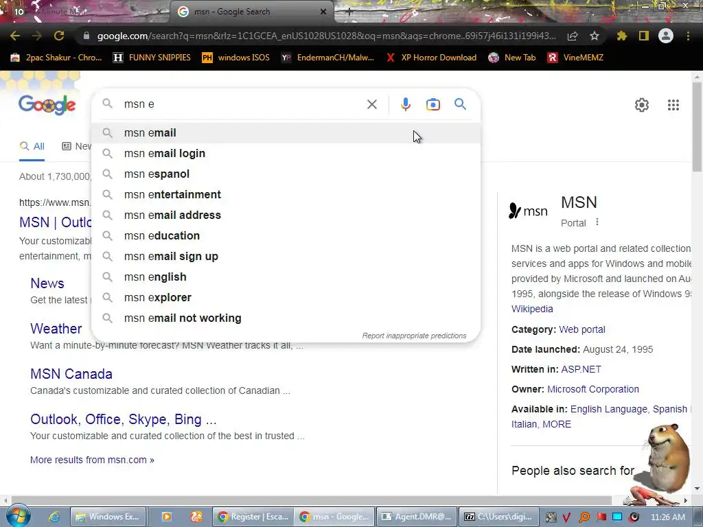Screen dimensions: 703x527
Task: Click the orange magnifier tray icon
Action: point(584,517)
